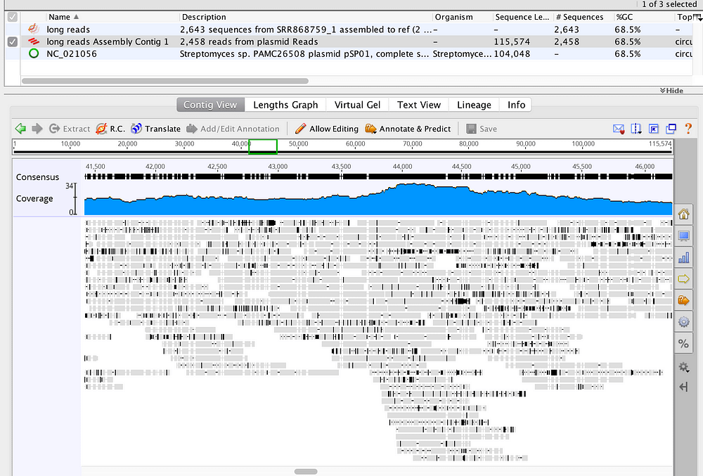
Task: Click the percent sign sidebar icon
Action: click(x=683, y=344)
